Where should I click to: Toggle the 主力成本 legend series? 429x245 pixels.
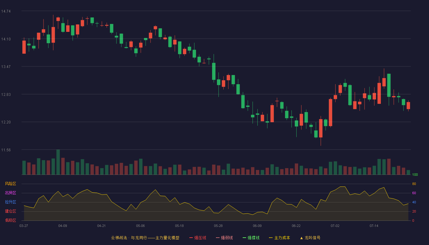coord(279,238)
